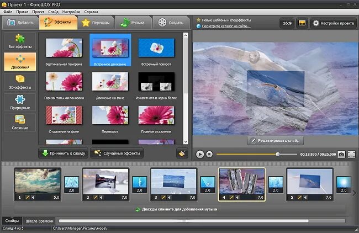The height and width of the screenshot is (233, 359).
Task: Switch preview to full screen
Action: pyautogui.click(x=351, y=154)
